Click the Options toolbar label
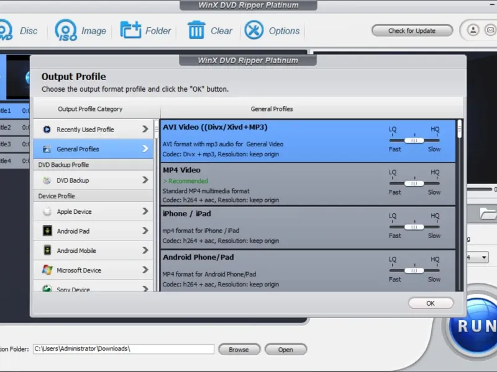The width and height of the screenshot is (497, 372). tap(284, 30)
